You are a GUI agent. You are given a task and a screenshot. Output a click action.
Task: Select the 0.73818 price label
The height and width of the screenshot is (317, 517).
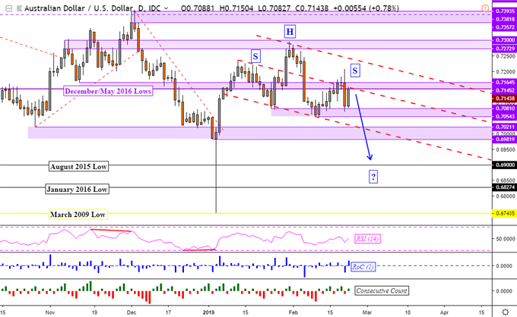504,19
